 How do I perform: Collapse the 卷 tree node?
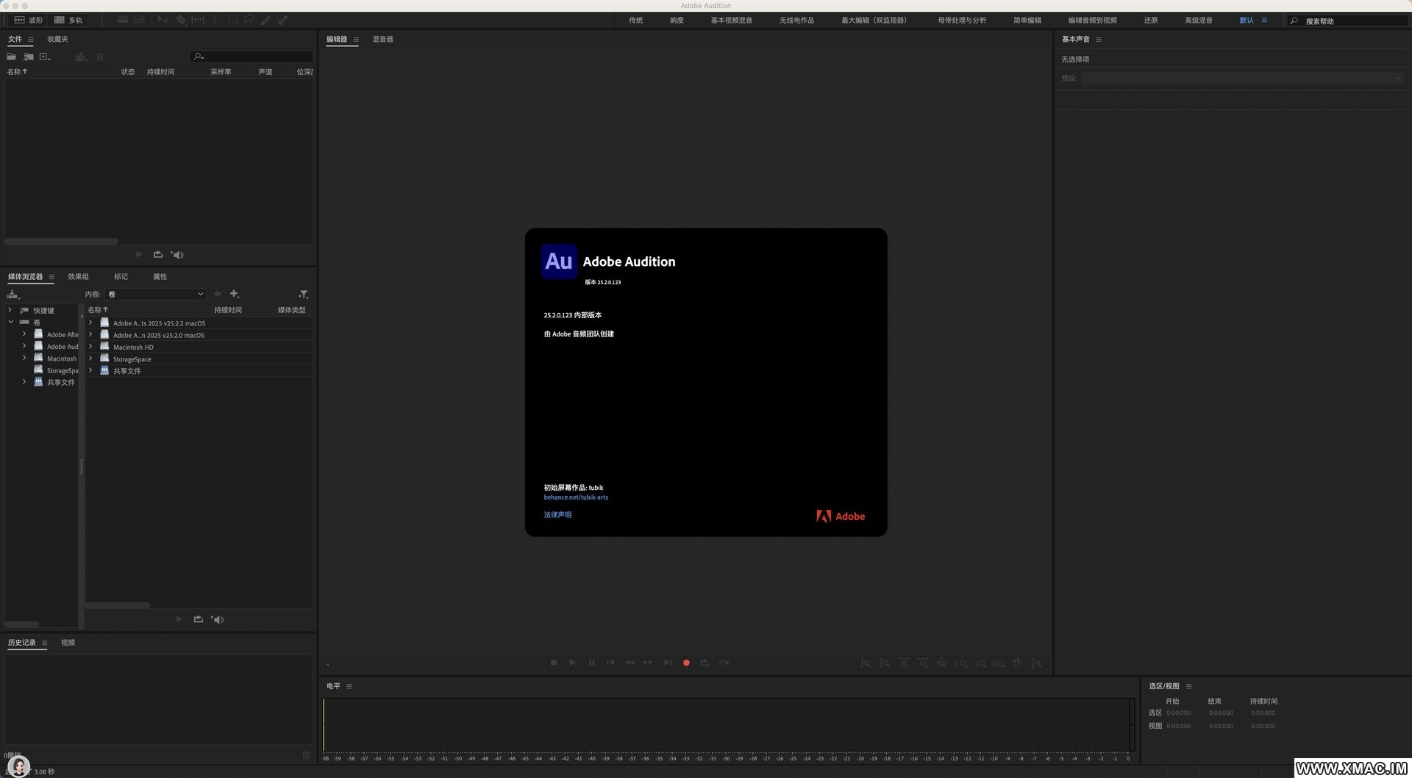click(10, 322)
